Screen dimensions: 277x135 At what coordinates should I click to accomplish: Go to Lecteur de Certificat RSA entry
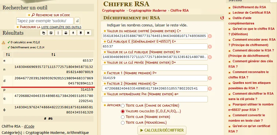(x=252, y=13)
